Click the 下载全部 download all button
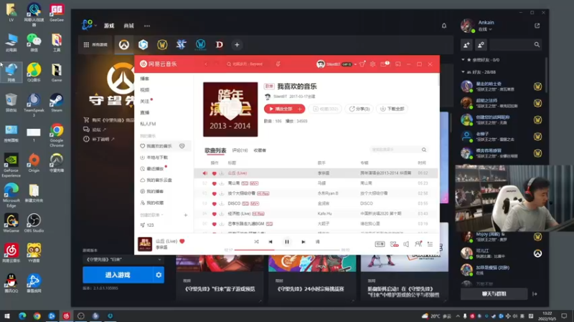 coord(392,109)
